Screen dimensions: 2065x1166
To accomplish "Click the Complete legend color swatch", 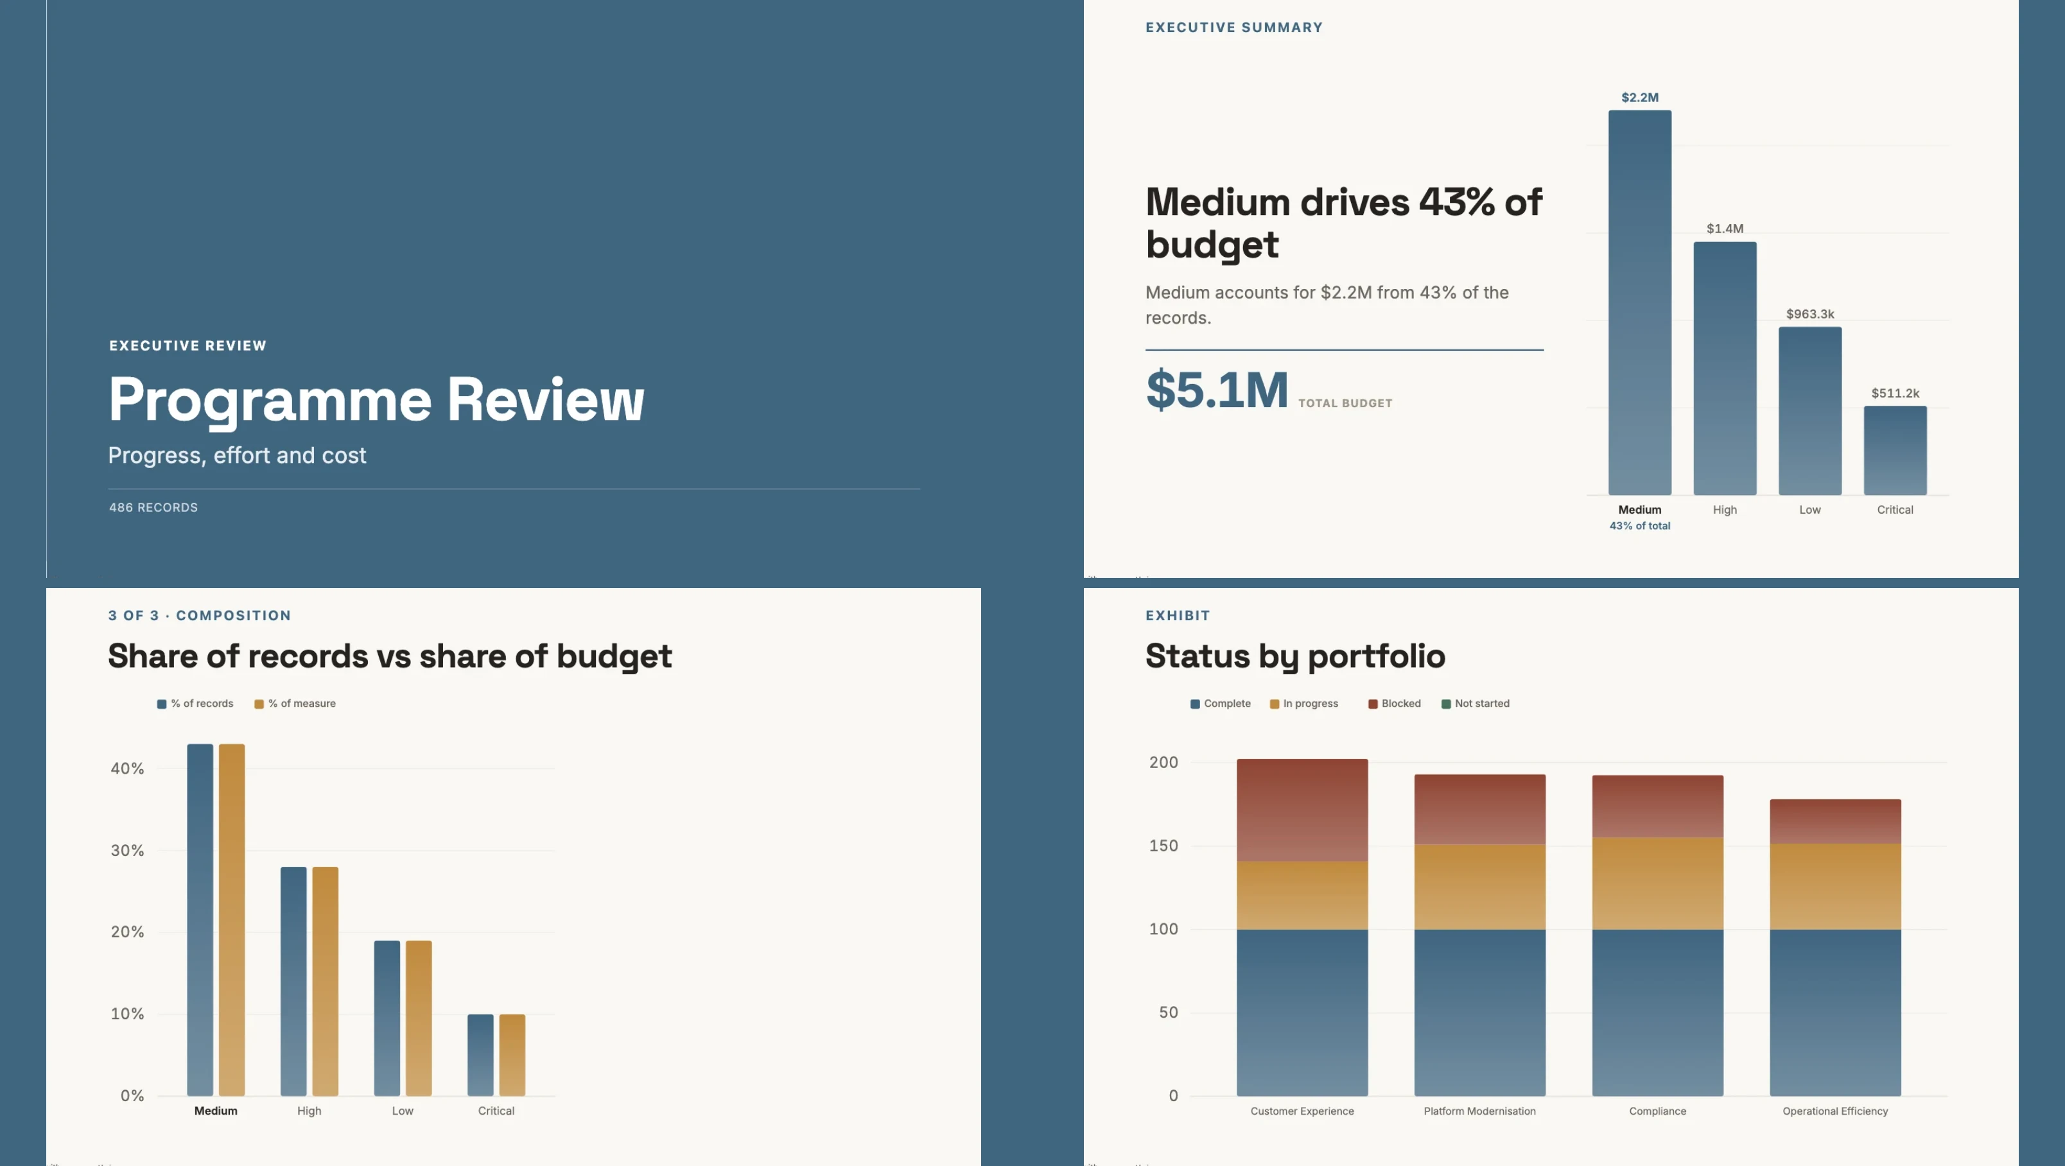I will [x=1194, y=704].
